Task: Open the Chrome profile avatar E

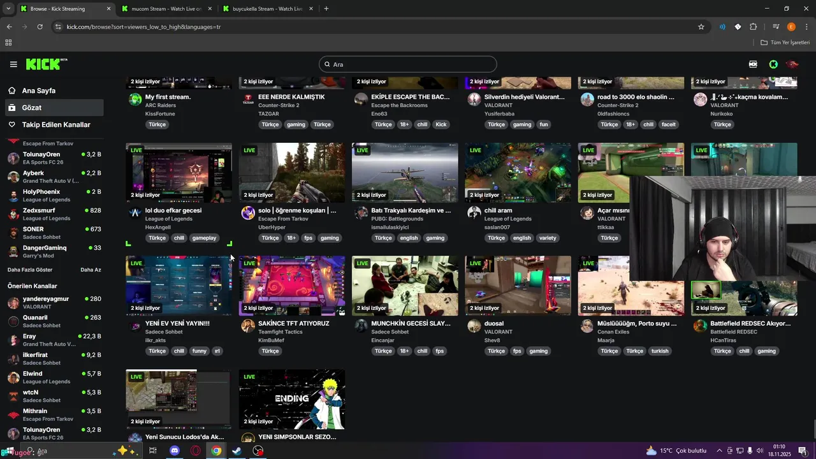Action: click(791, 27)
